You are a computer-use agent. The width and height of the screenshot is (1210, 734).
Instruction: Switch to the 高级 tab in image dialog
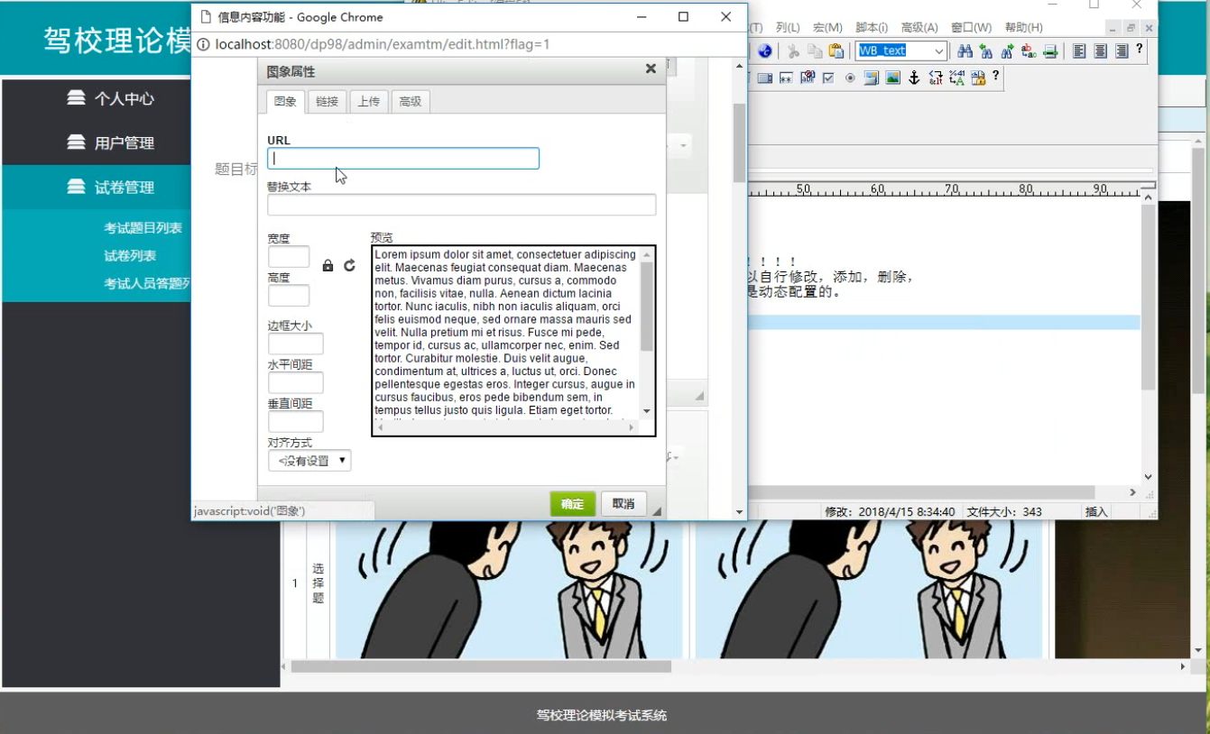tap(410, 102)
